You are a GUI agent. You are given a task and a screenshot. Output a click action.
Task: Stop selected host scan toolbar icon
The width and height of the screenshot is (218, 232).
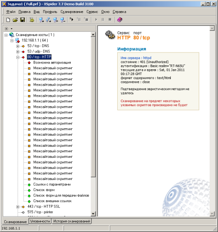point(86,19)
